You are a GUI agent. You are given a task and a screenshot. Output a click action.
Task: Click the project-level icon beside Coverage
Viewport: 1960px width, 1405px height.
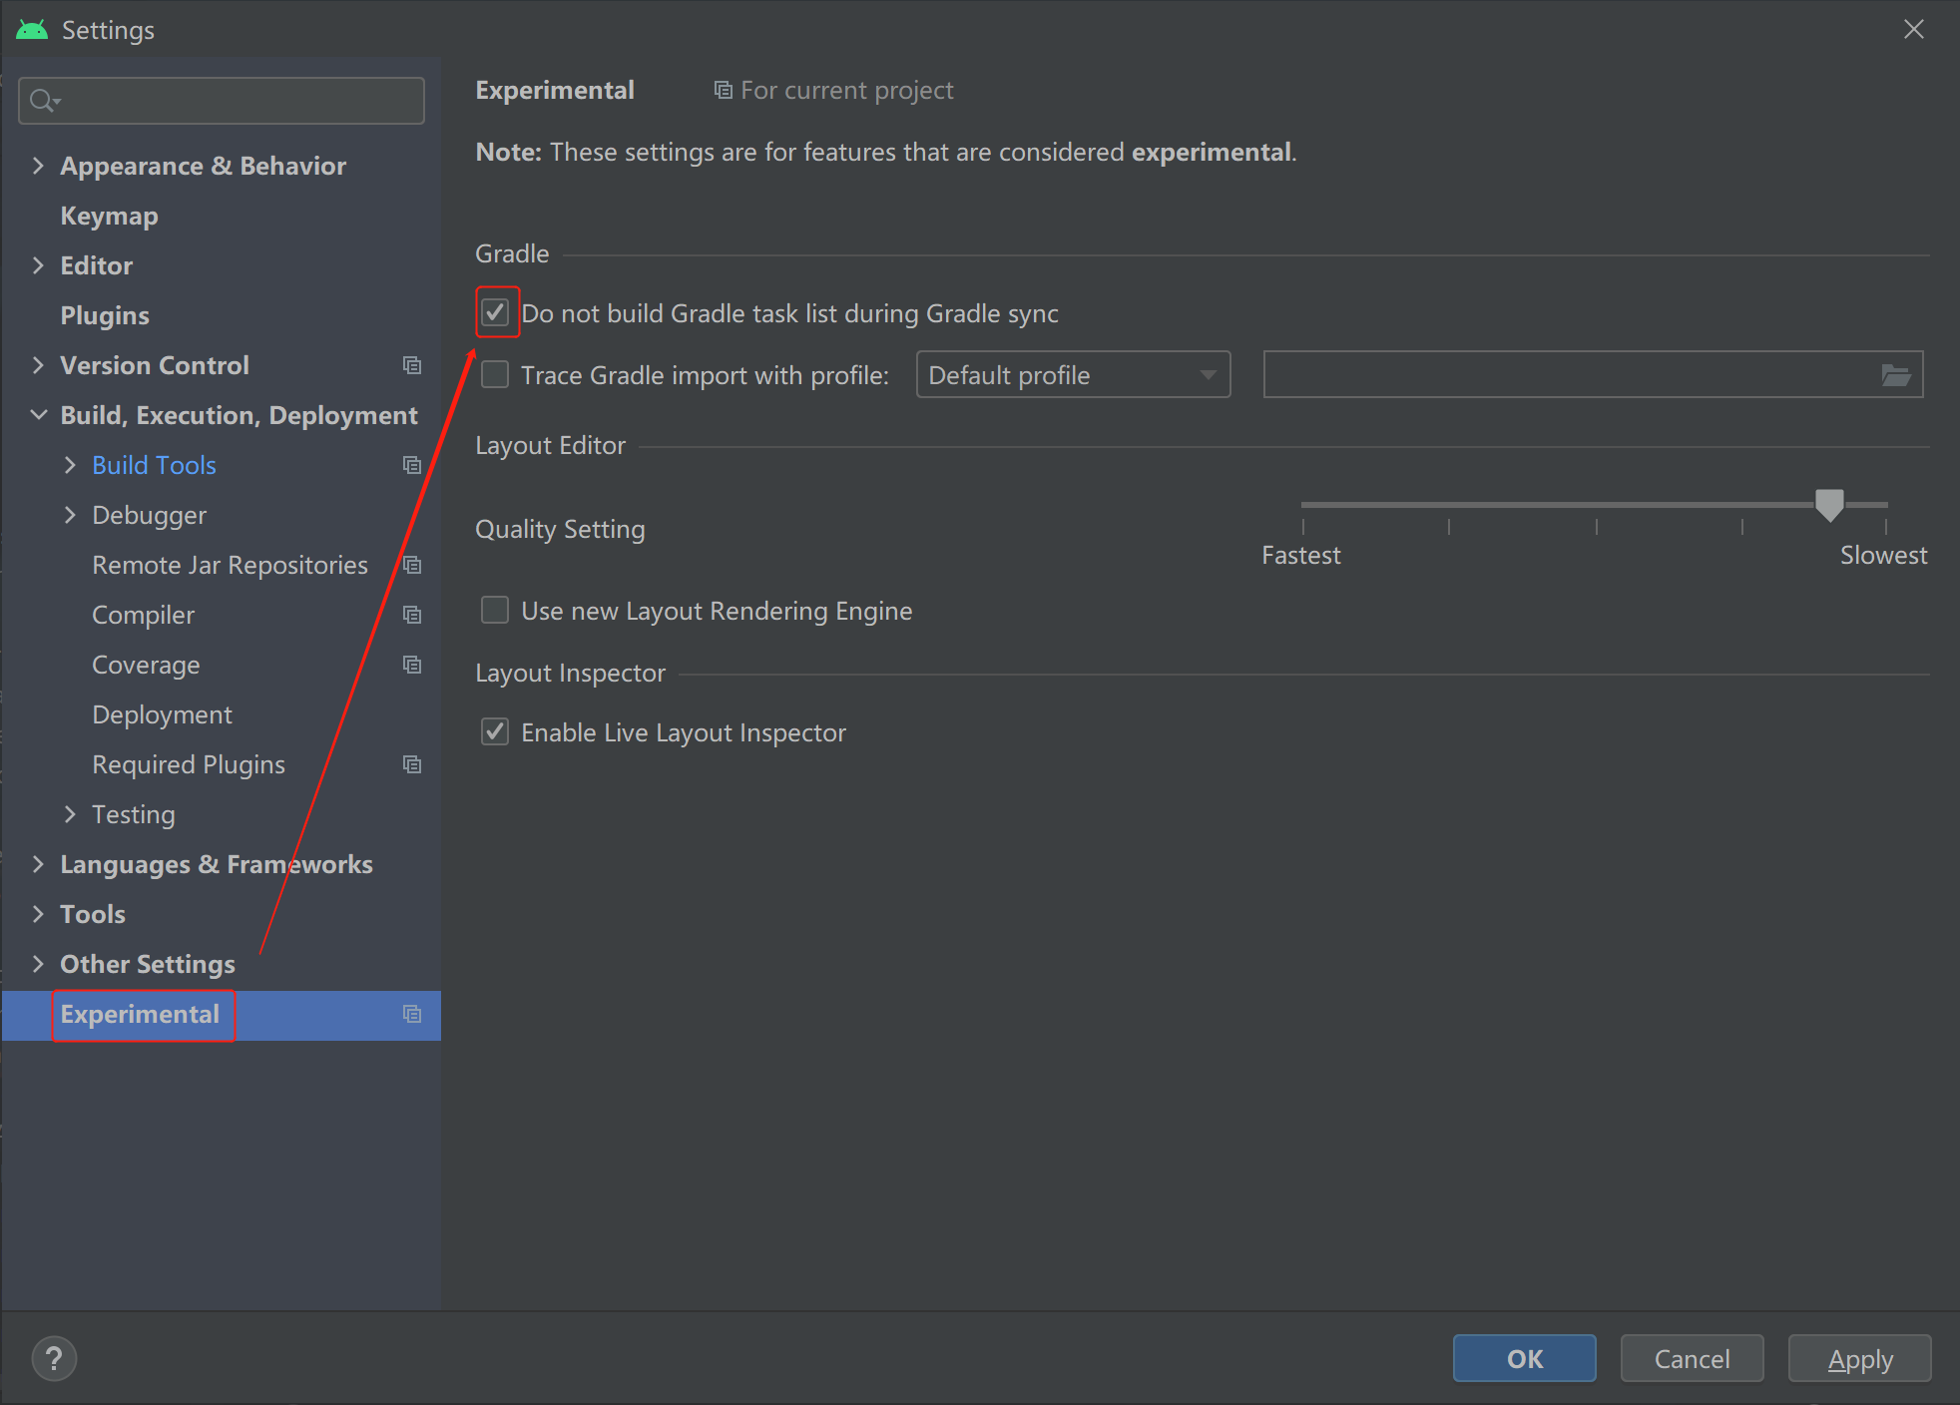coord(412,665)
